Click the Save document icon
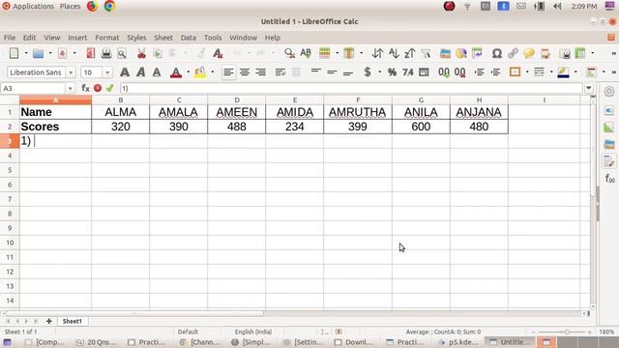619x348 pixels. click(x=62, y=53)
